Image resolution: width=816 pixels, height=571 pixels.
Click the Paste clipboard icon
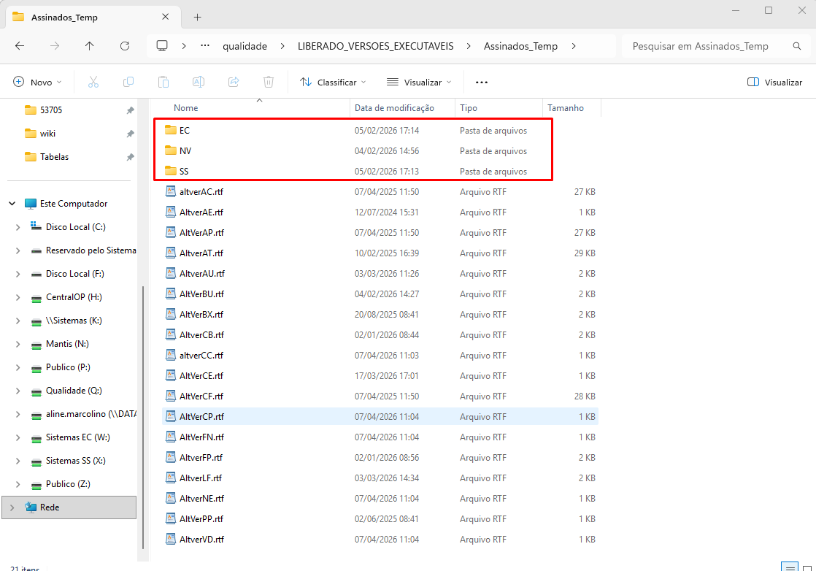point(163,83)
